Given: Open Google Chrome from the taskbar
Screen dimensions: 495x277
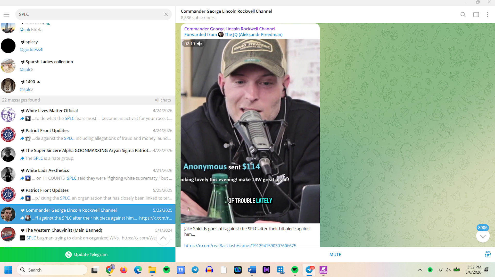Looking at the screenshot, I should (110, 270).
